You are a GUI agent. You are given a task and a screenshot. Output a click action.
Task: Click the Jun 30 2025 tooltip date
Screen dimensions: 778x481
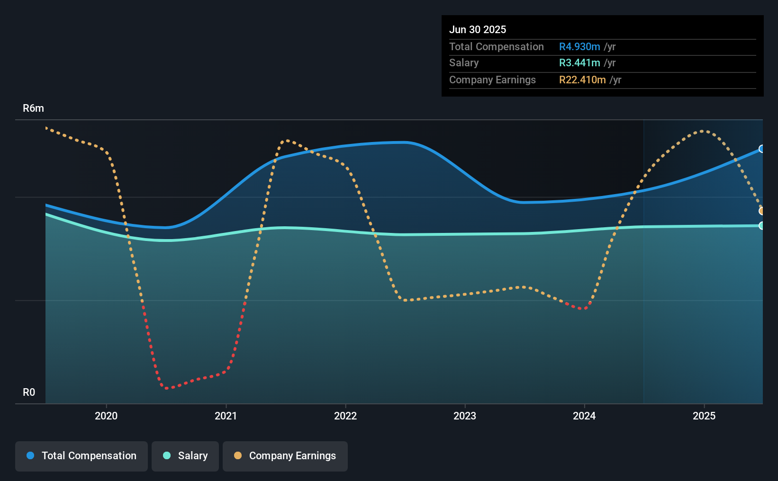tap(478, 30)
